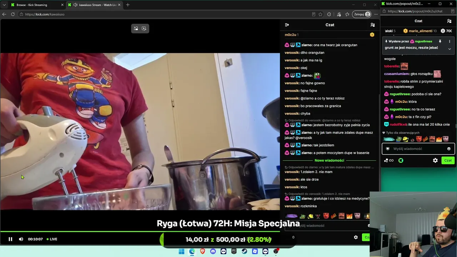
Task: Open Microsoft Edge from taskbar
Action: pyautogui.click(x=192, y=251)
